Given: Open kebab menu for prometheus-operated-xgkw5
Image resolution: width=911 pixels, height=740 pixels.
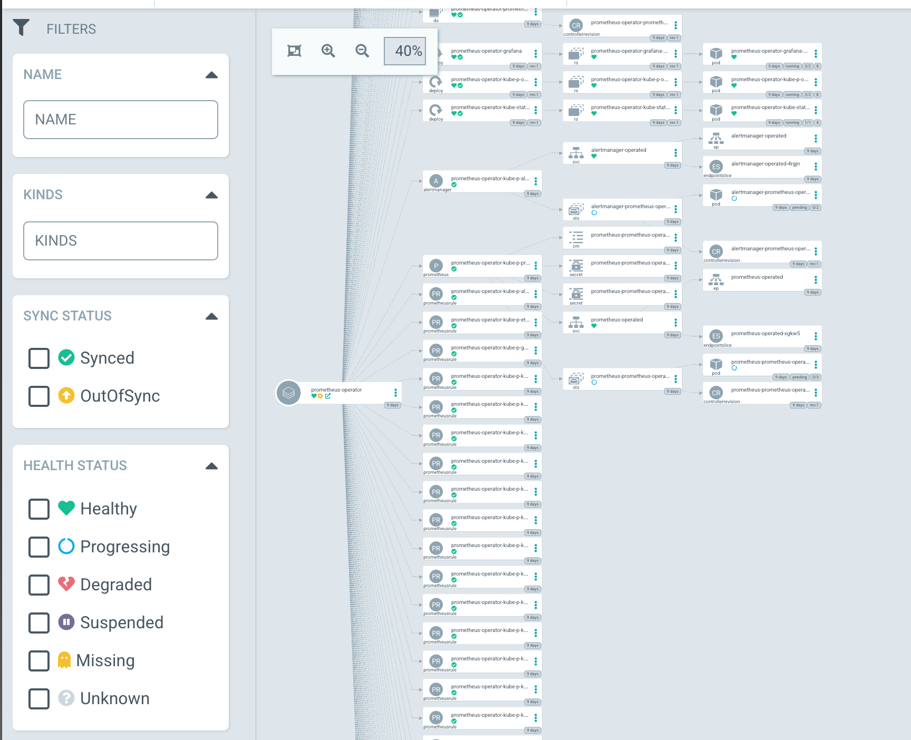Looking at the screenshot, I should click(x=816, y=336).
